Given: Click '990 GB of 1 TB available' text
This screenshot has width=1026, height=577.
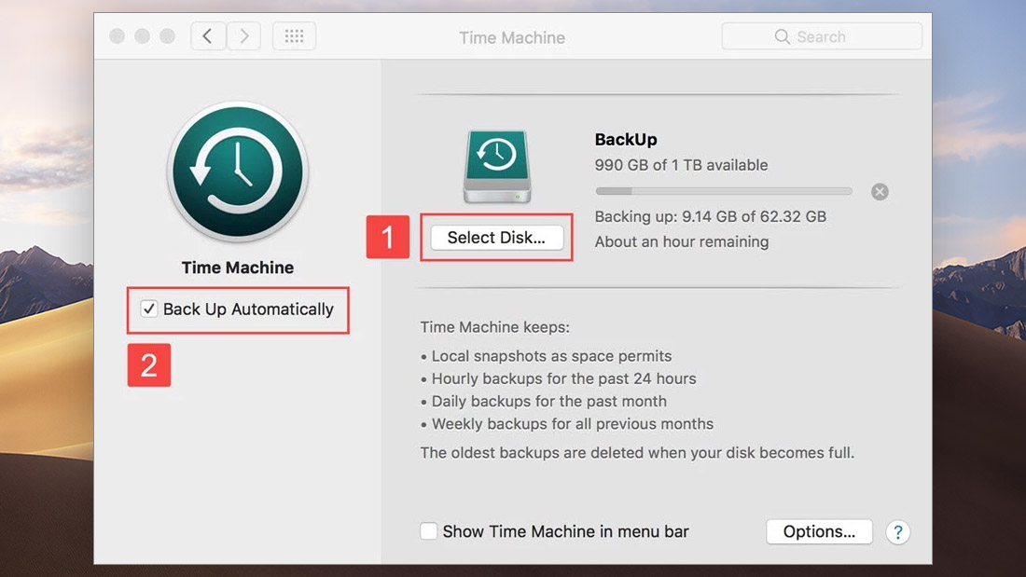Looking at the screenshot, I should 681,165.
